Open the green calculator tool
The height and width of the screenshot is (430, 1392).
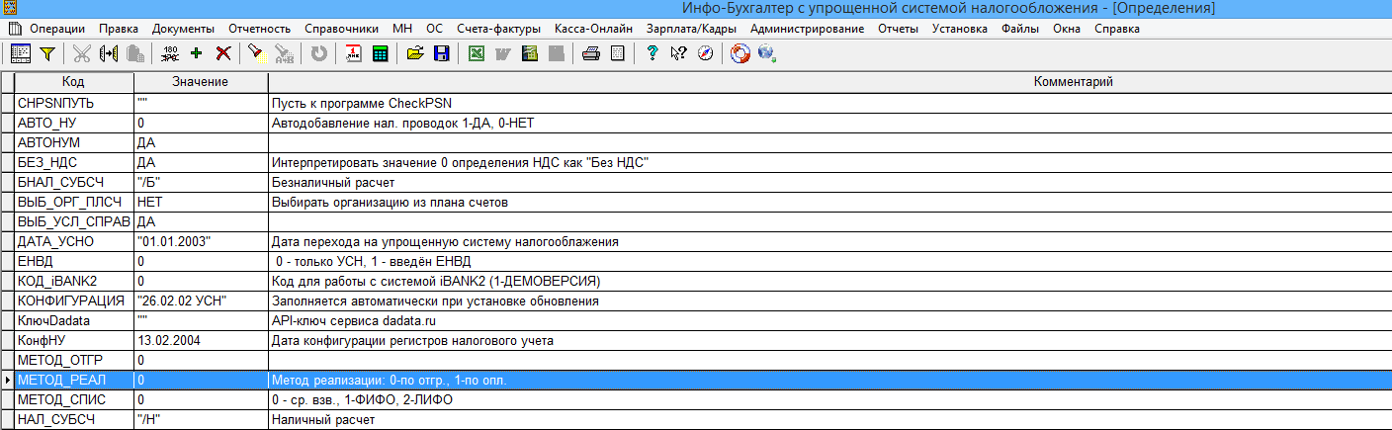coord(380,54)
